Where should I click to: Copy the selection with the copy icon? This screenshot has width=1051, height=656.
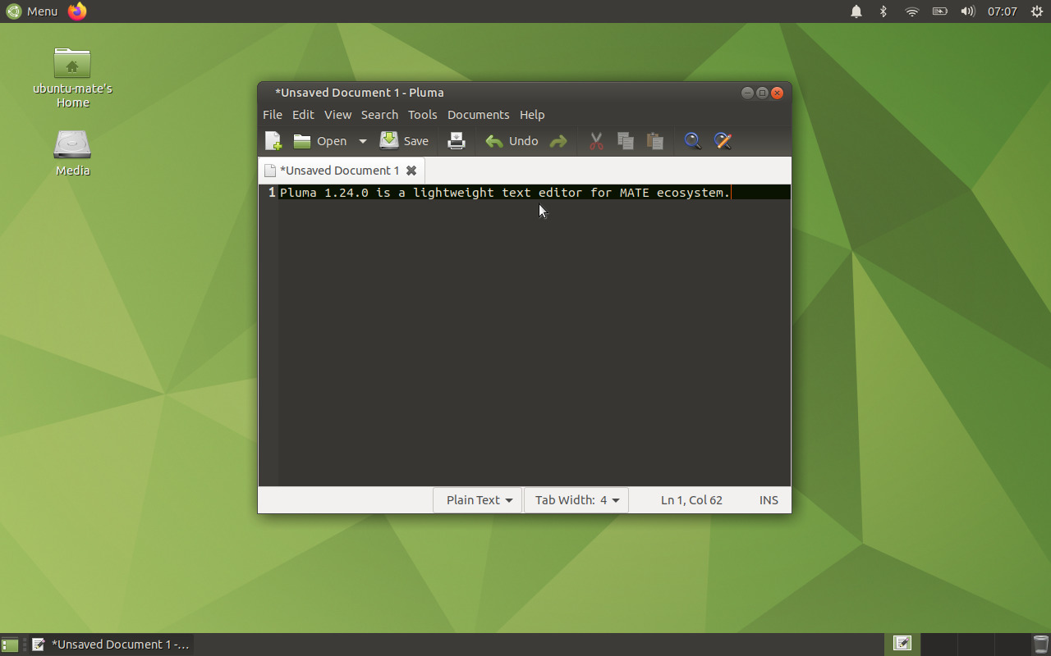(x=626, y=141)
